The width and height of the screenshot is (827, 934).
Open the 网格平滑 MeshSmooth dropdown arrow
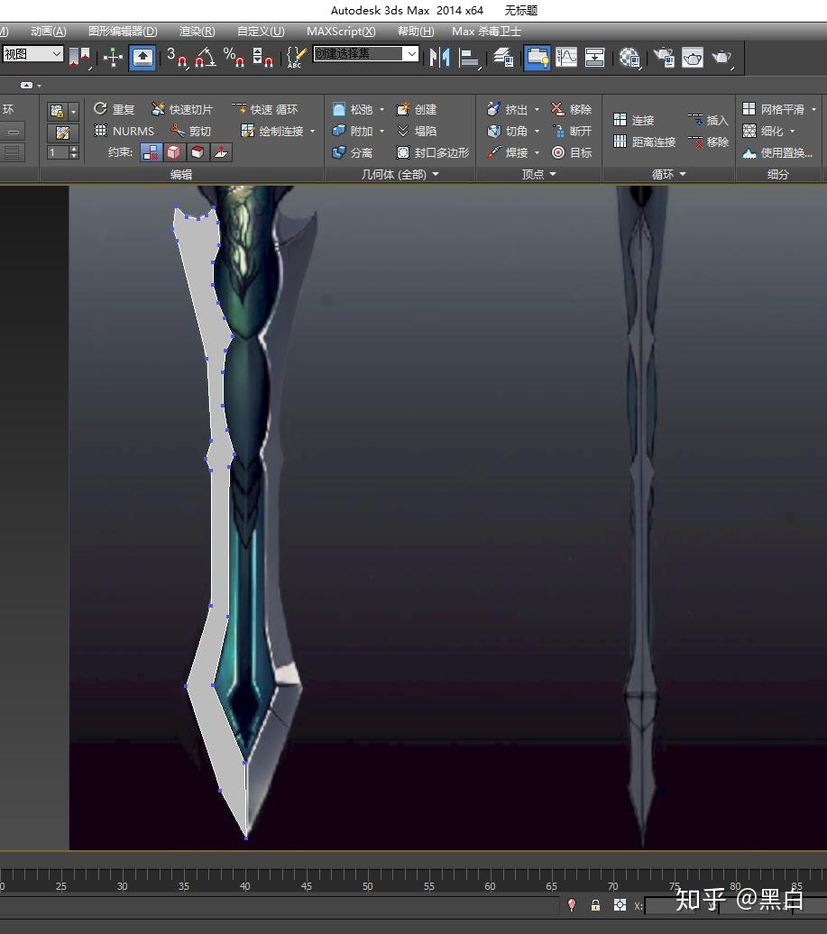click(813, 110)
